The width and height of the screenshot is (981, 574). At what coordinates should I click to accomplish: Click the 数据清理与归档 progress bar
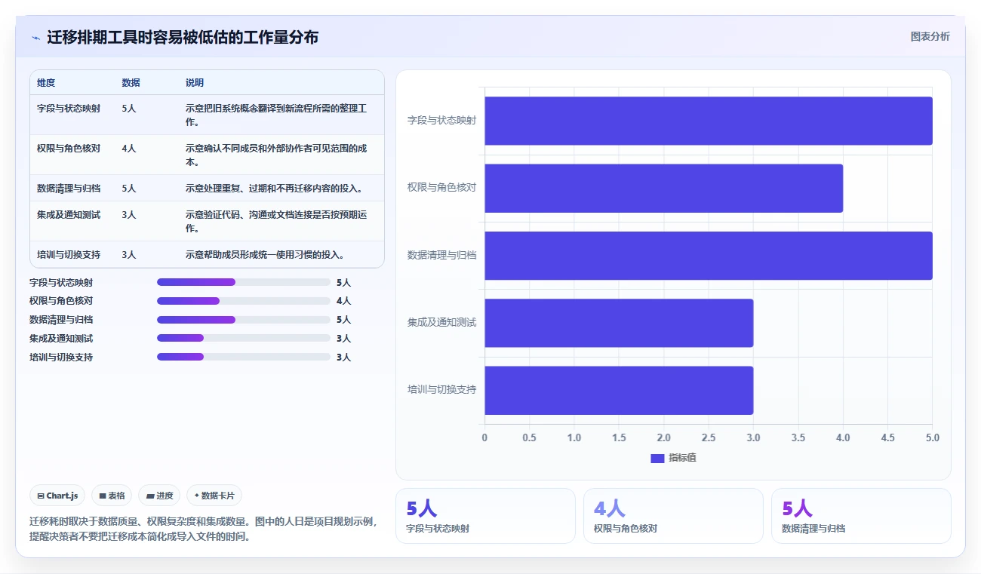[x=244, y=320]
